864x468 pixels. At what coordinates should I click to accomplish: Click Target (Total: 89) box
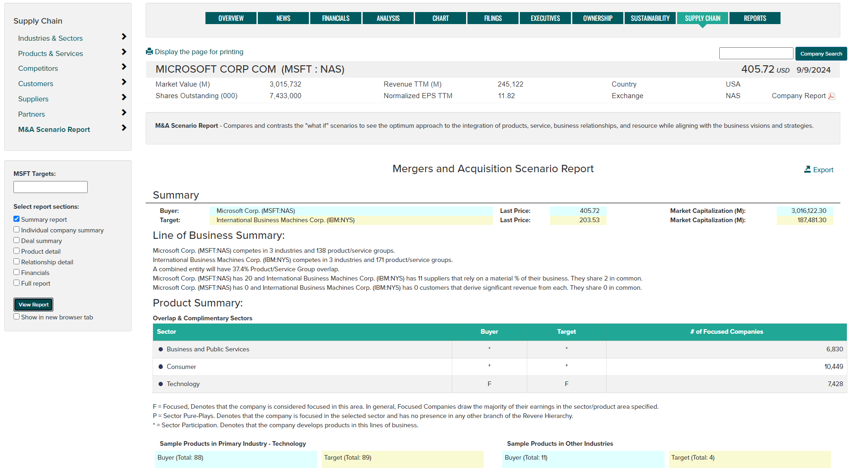point(403,459)
